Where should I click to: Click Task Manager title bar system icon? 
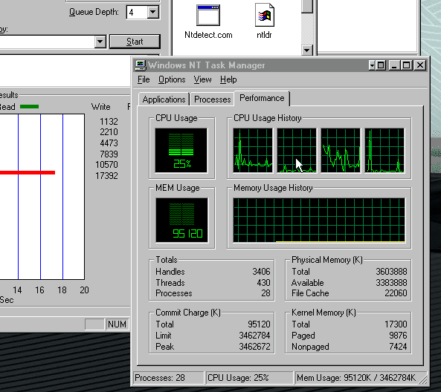click(x=141, y=65)
